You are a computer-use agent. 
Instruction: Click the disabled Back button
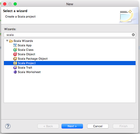(x=48, y=126)
